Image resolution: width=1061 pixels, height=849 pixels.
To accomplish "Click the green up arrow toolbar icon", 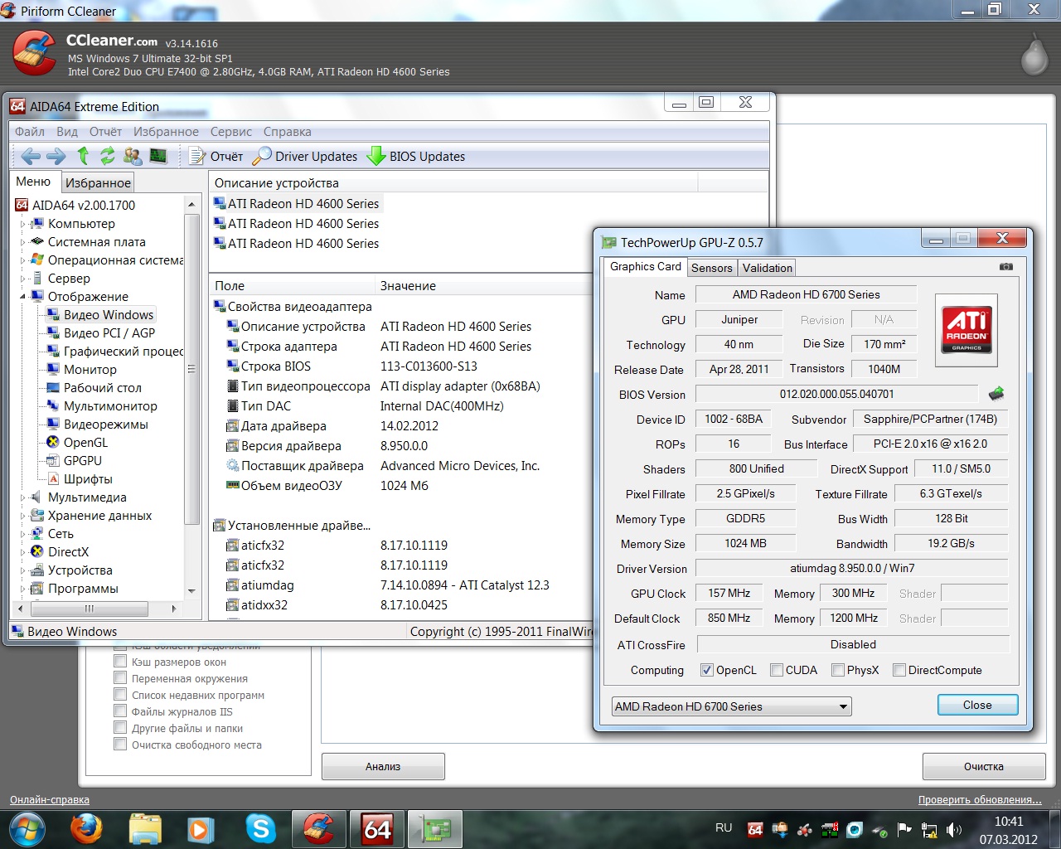I will 83,156.
